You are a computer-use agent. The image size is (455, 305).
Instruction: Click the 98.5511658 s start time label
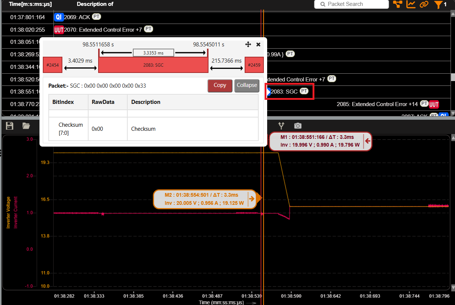tap(98, 45)
